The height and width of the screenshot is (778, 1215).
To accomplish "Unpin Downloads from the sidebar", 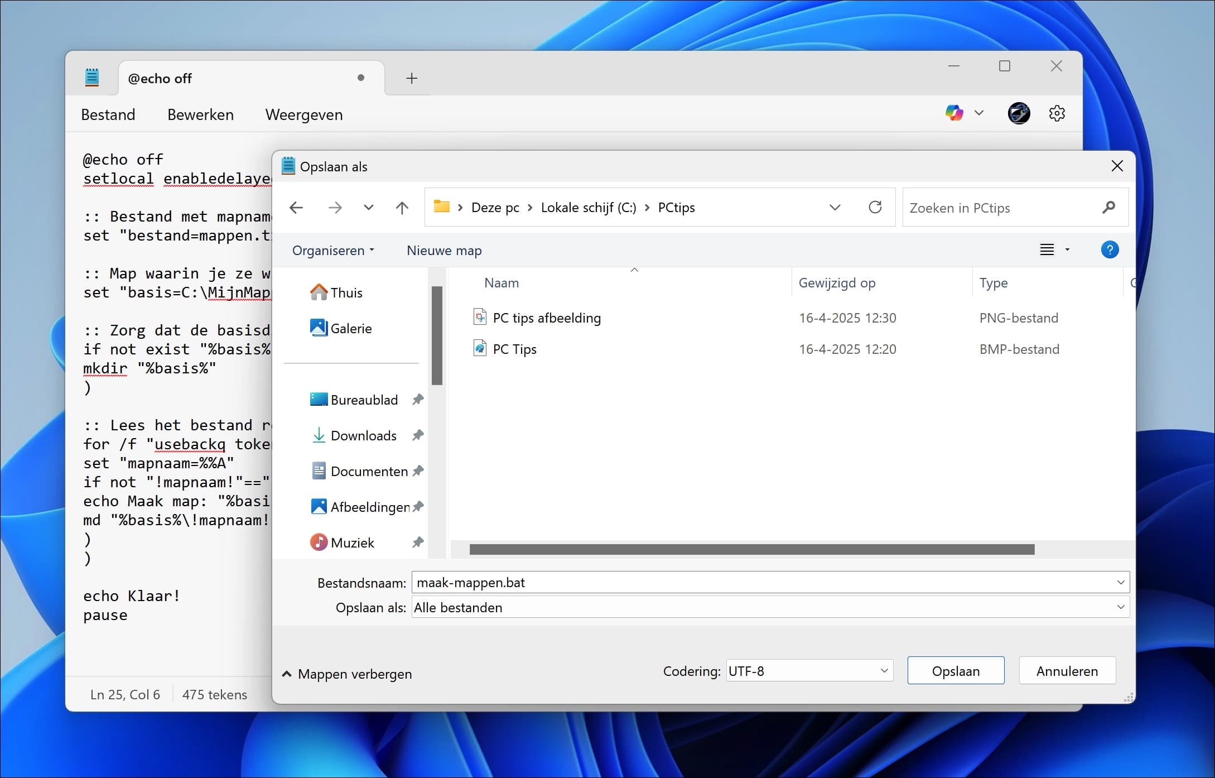I will click(417, 435).
